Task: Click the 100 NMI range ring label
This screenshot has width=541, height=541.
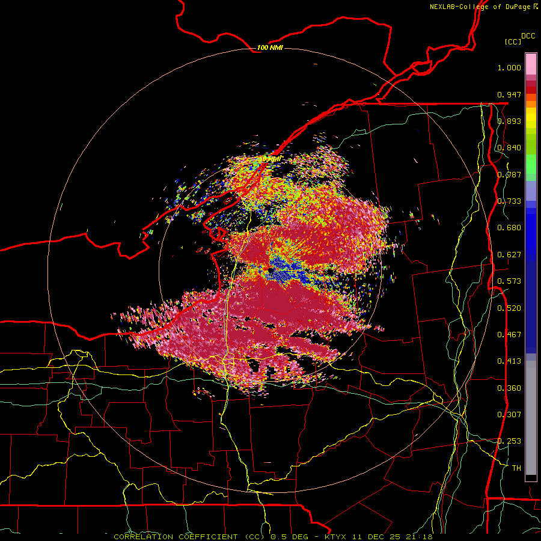Action: 270,47
